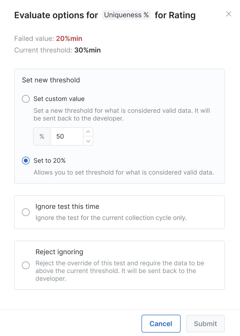Click the "Set custom value" label text
The width and height of the screenshot is (240, 336).
tap(59, 99)
